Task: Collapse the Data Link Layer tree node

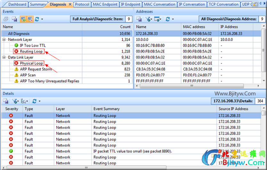Action: [4, 57]
